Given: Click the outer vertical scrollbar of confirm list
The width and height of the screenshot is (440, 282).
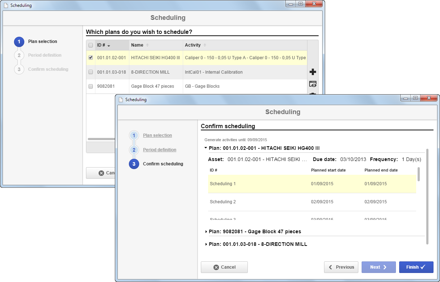Looking at the screenshot, I should (x=427, y=196).
